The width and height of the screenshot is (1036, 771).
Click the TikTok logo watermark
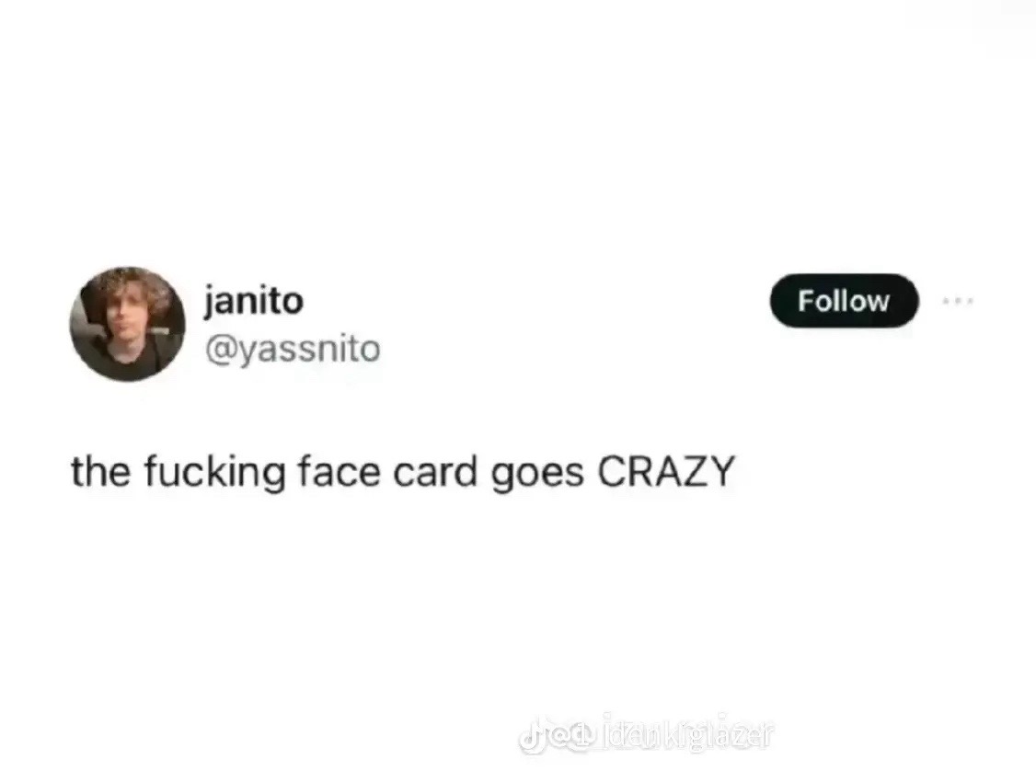[533, 735]
